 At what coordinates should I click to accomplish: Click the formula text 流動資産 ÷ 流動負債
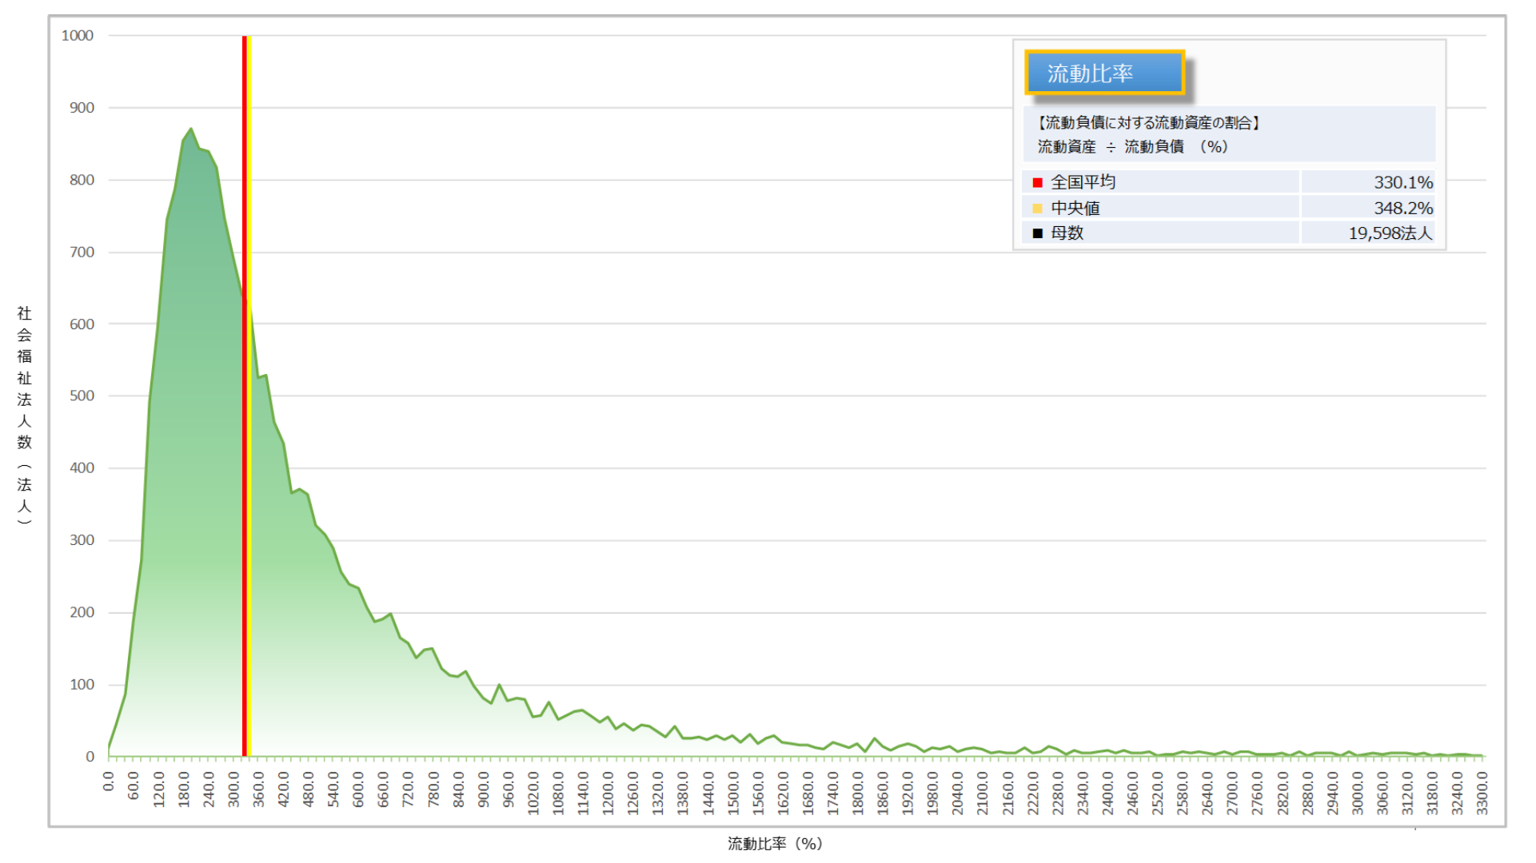click(x=1131, y=147)
